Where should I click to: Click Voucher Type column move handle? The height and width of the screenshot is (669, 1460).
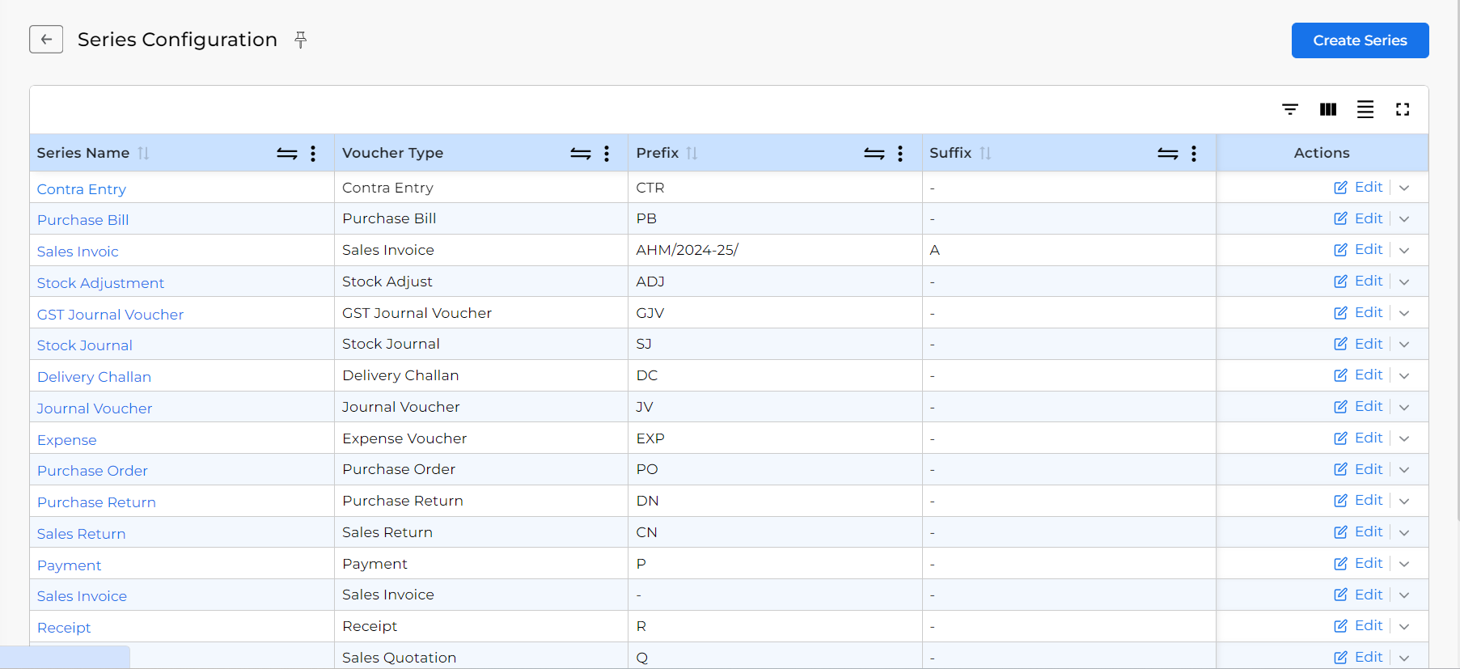(581, 154)
